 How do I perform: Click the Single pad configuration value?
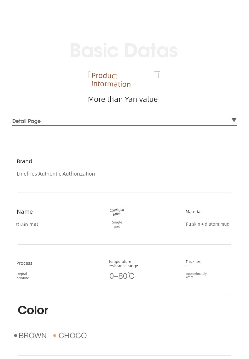117,224
